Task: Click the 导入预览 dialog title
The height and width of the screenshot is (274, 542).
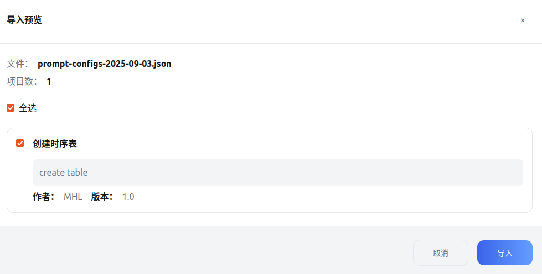Action: click(x=24, y=20)
